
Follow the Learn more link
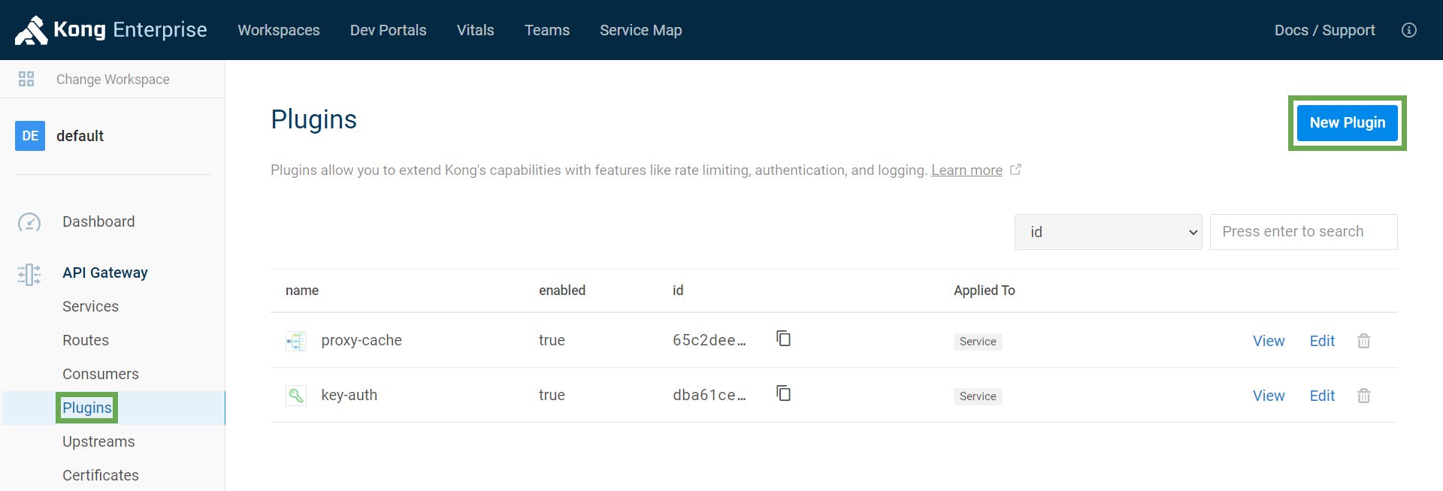click(x=967, y=170)
